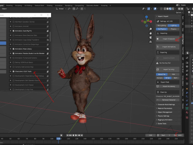Switch to UV Editing workspace tab
Viewport: 193px width, 145px height.
point(28,6)
